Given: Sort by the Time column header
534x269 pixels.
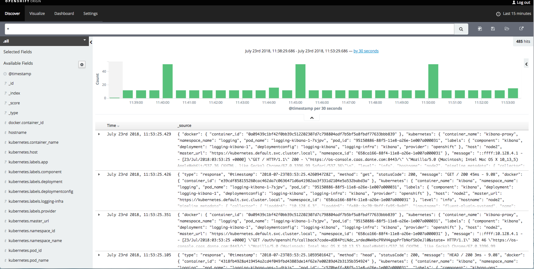Looking at the screenshot, I should (x=113, y=126).
